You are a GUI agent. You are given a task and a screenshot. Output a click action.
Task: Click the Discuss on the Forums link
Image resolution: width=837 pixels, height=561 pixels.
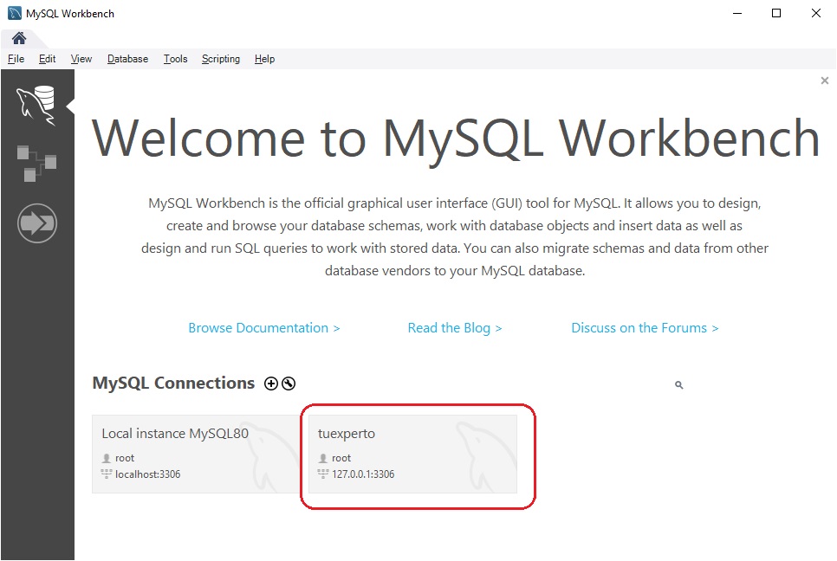click(645, 328)
